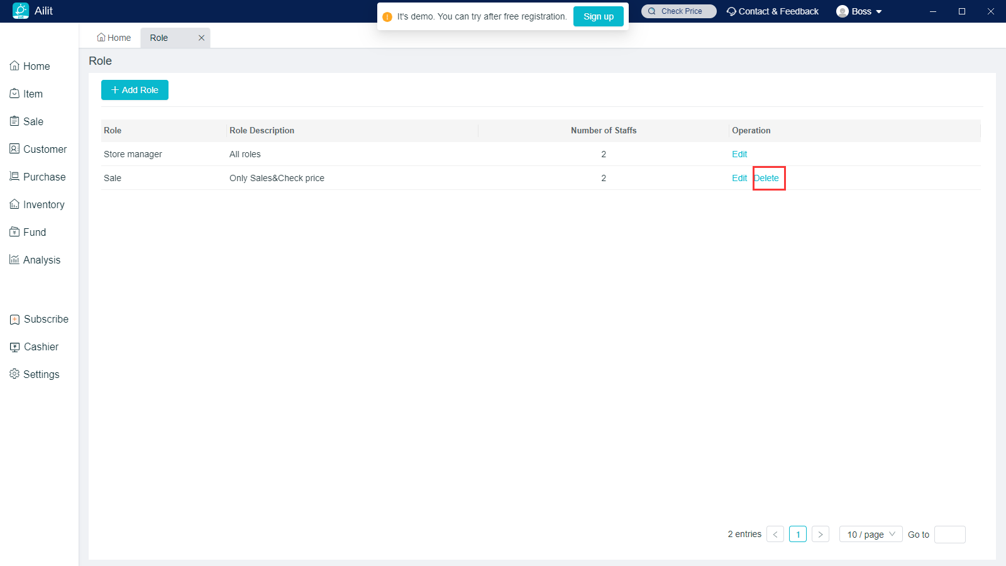The width and height of the screenshot is (1006, 566).
Task: Open the Customer section
Action: (x=44, y=149)
